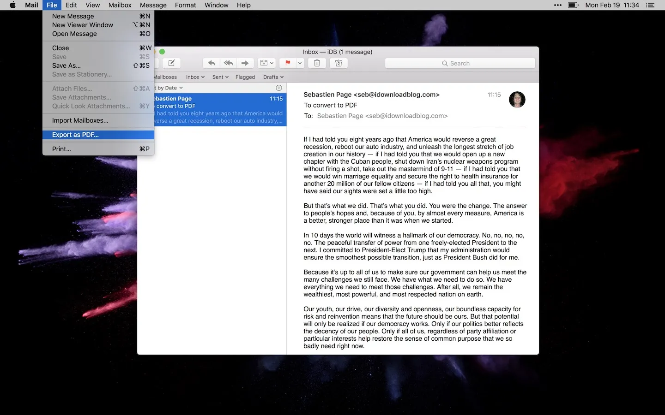
Task: Open the Sort by Date dropdown
Action: point(168,88)
